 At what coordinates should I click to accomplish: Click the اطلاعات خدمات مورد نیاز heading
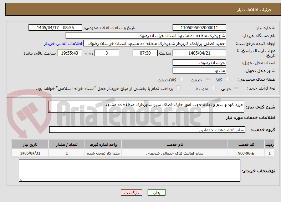[x=250, y=118]
